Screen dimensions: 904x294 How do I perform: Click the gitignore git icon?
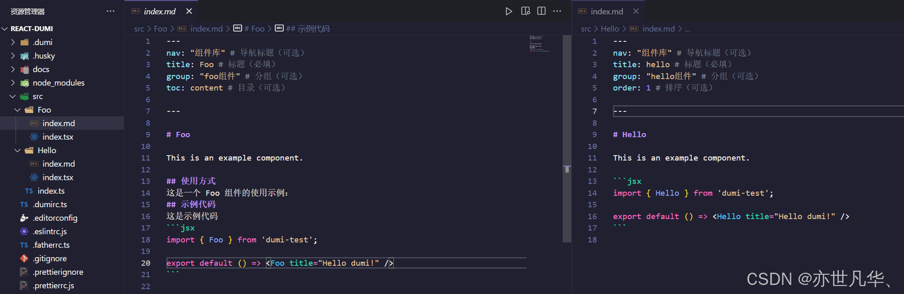click(24, 258)
